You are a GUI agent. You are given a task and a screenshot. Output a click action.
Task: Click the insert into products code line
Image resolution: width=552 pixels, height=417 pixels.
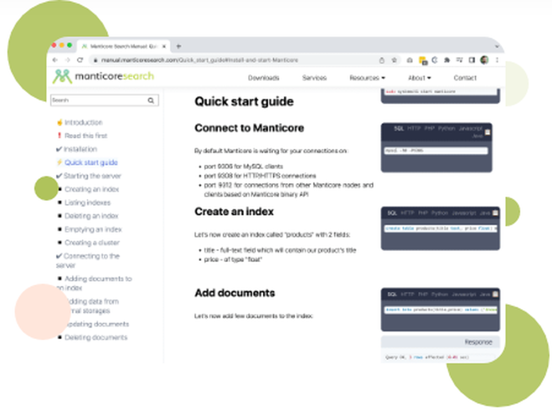440,310
